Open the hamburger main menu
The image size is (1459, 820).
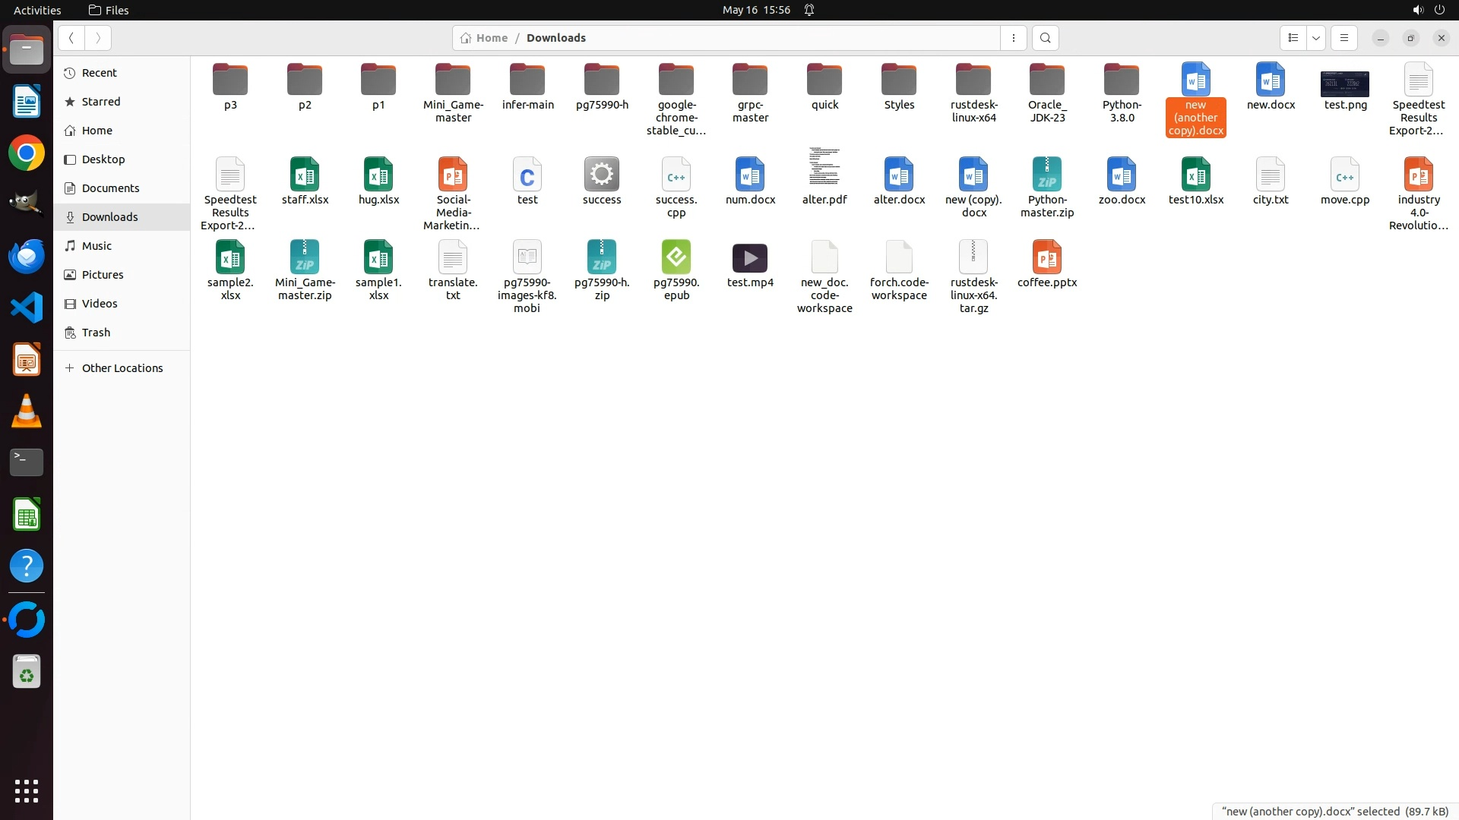(1344, 38)
